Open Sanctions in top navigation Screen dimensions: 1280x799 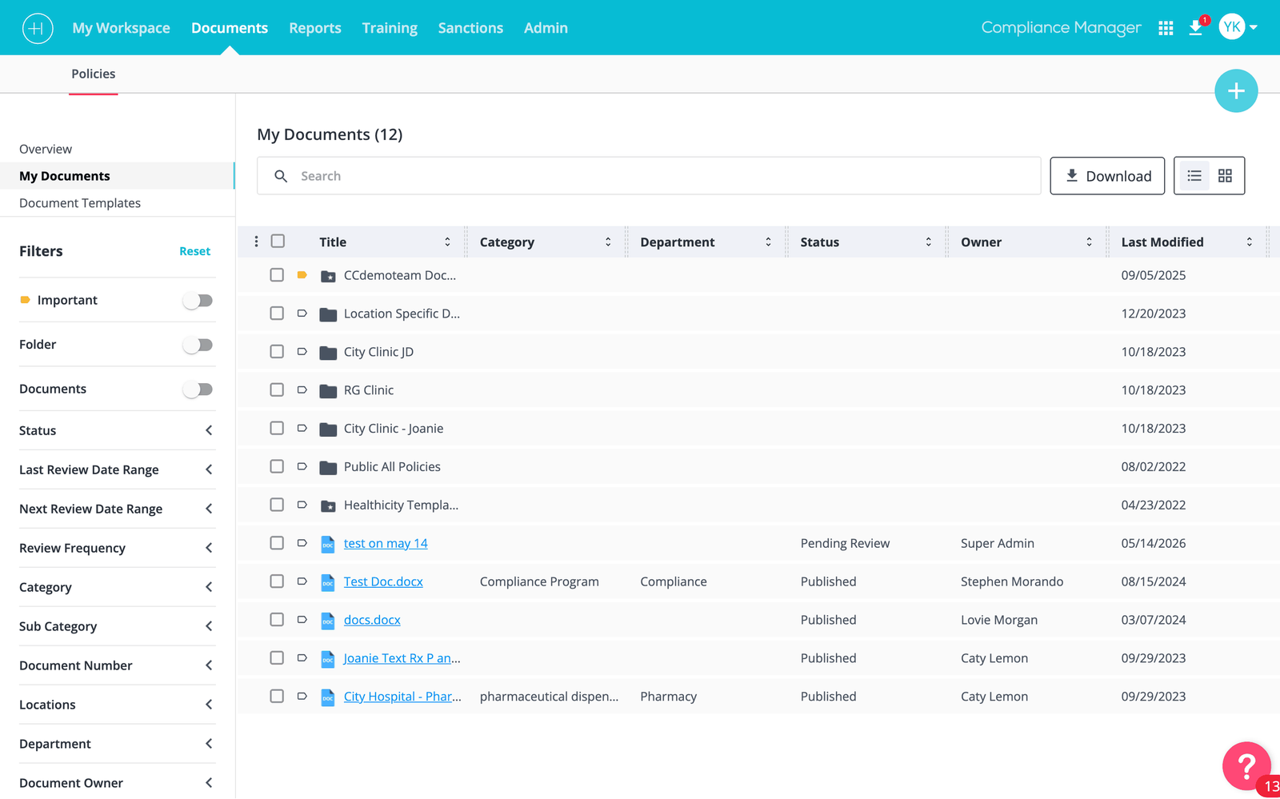point(470,28)
